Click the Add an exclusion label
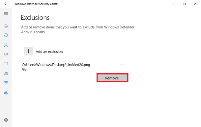This screenshot has width=201, height=127. pos(49,52)
